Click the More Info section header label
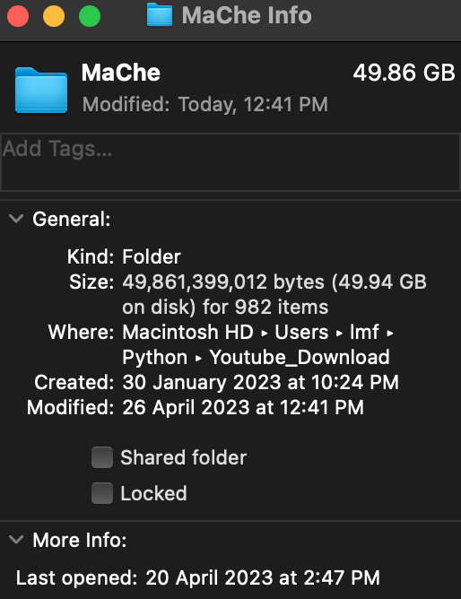This screenshot has width=461, height=599. [80, 540]
